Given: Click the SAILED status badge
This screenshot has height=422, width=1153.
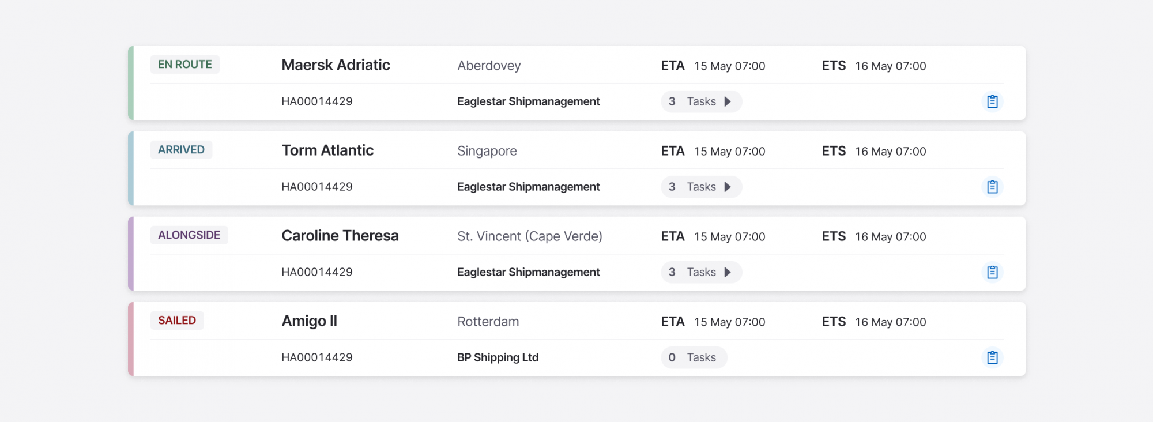Looking at the screenshot, I should tap(177, 321).
